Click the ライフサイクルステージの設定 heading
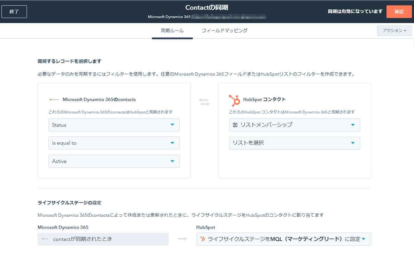 pos(69,203)
